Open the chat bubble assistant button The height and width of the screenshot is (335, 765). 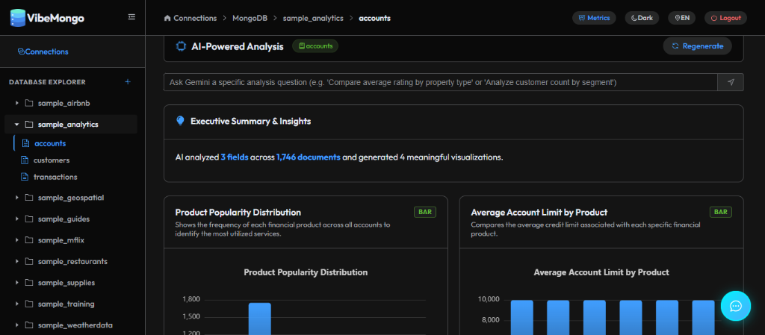736,306
